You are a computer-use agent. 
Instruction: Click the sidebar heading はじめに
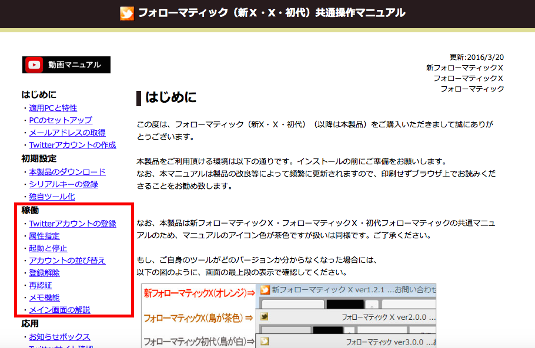click(39, 94)
